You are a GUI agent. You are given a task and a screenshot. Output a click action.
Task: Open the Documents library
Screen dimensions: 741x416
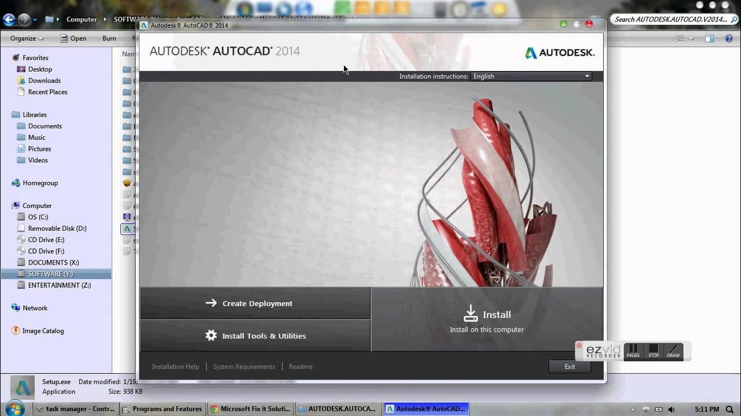tap(45, 126)
